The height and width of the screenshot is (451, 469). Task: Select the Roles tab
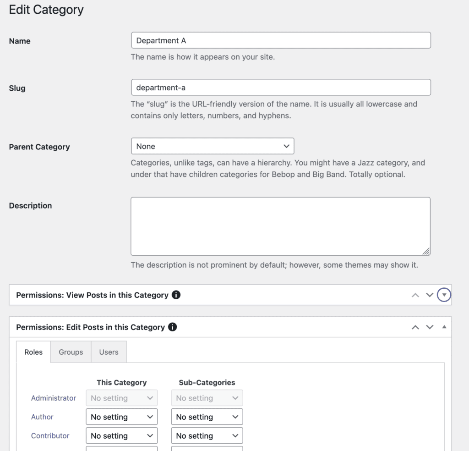point(33,352)
